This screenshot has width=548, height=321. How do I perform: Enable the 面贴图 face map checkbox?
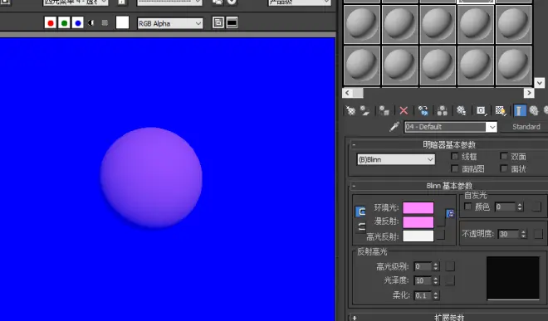455,168
